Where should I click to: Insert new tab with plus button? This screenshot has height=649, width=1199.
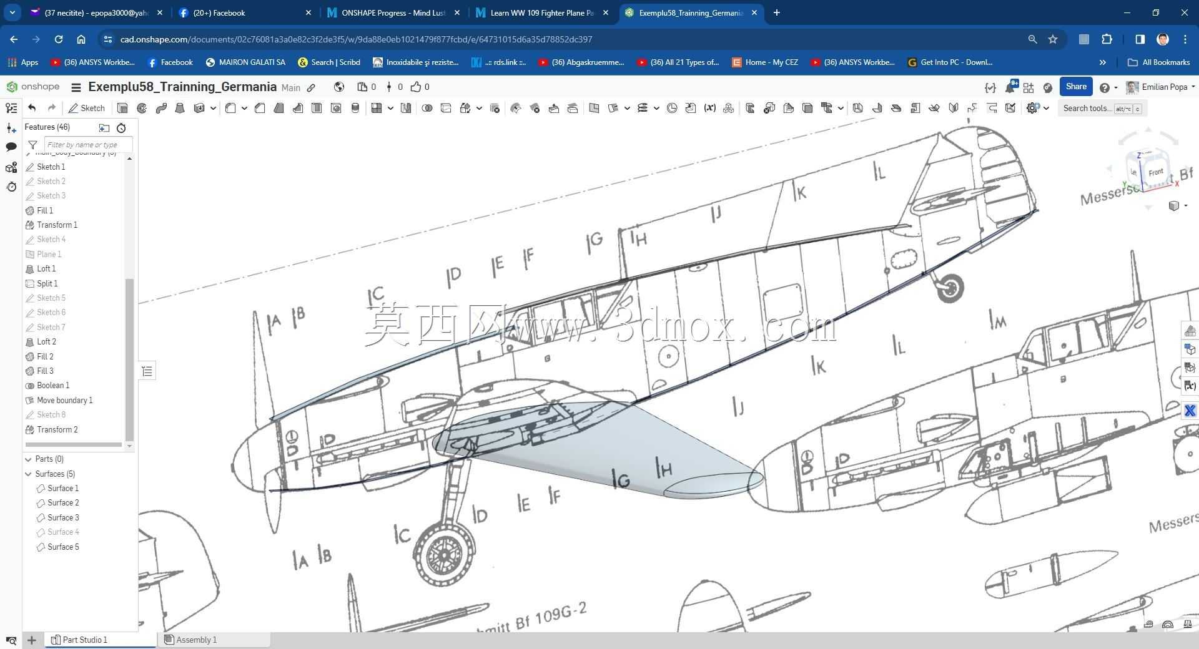point(776,12)
